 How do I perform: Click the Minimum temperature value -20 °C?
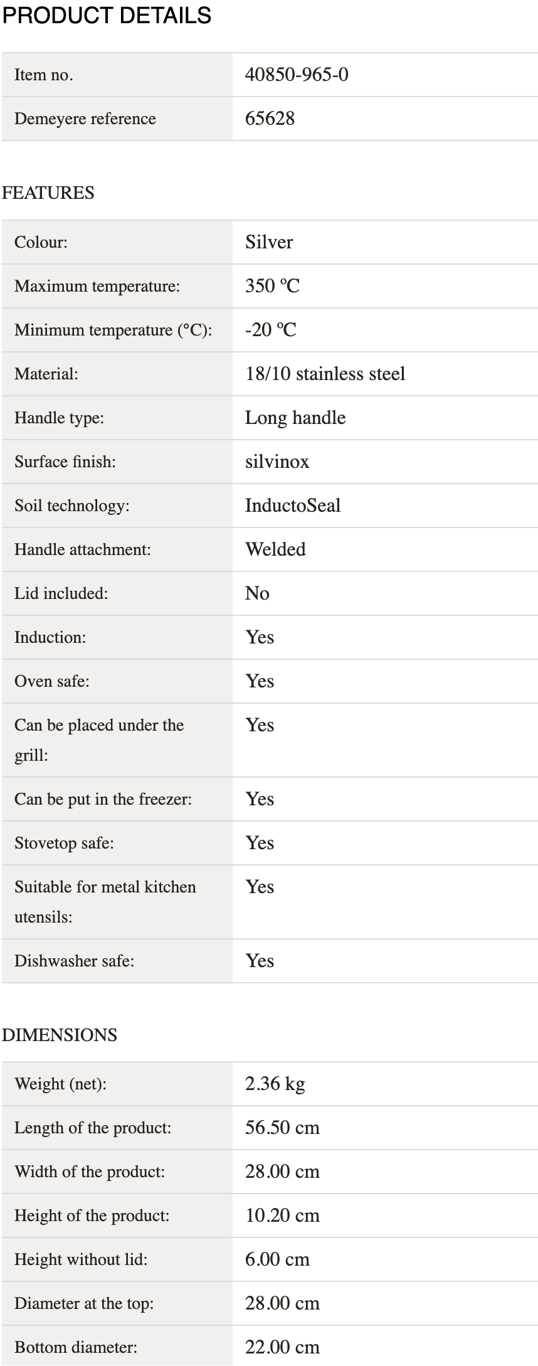(x=271, y=330)
